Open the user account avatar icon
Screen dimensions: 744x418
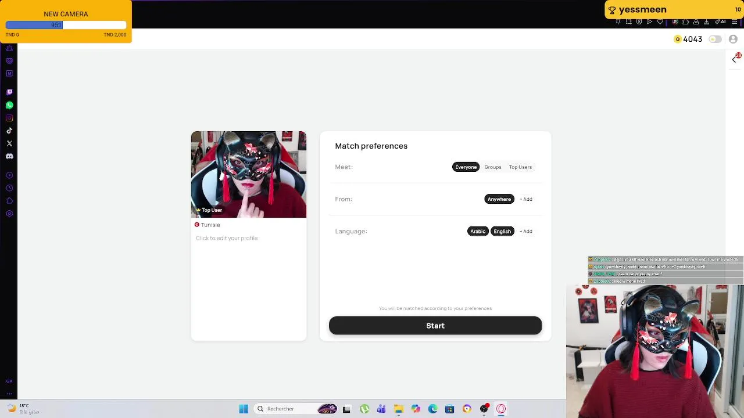pyautogui.click(x=733, y=39)
